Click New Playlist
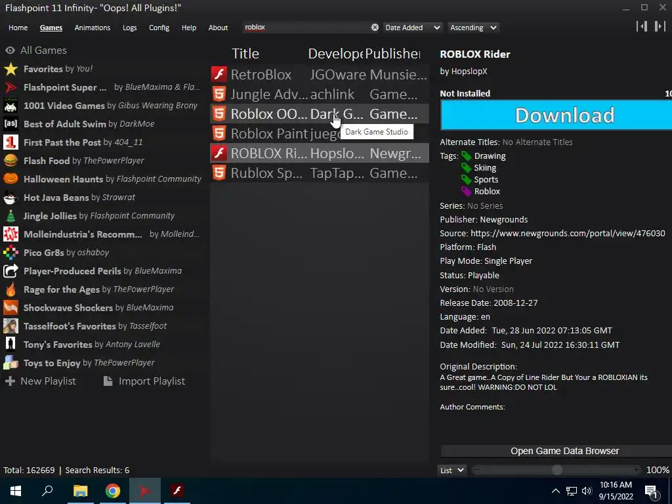Viewport: 672px width, 504px height. [x=41, y=381]
